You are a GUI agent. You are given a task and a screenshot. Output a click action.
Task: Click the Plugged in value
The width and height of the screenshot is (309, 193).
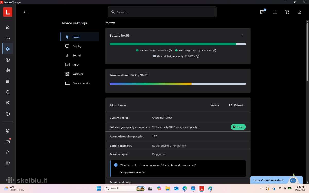159,154
